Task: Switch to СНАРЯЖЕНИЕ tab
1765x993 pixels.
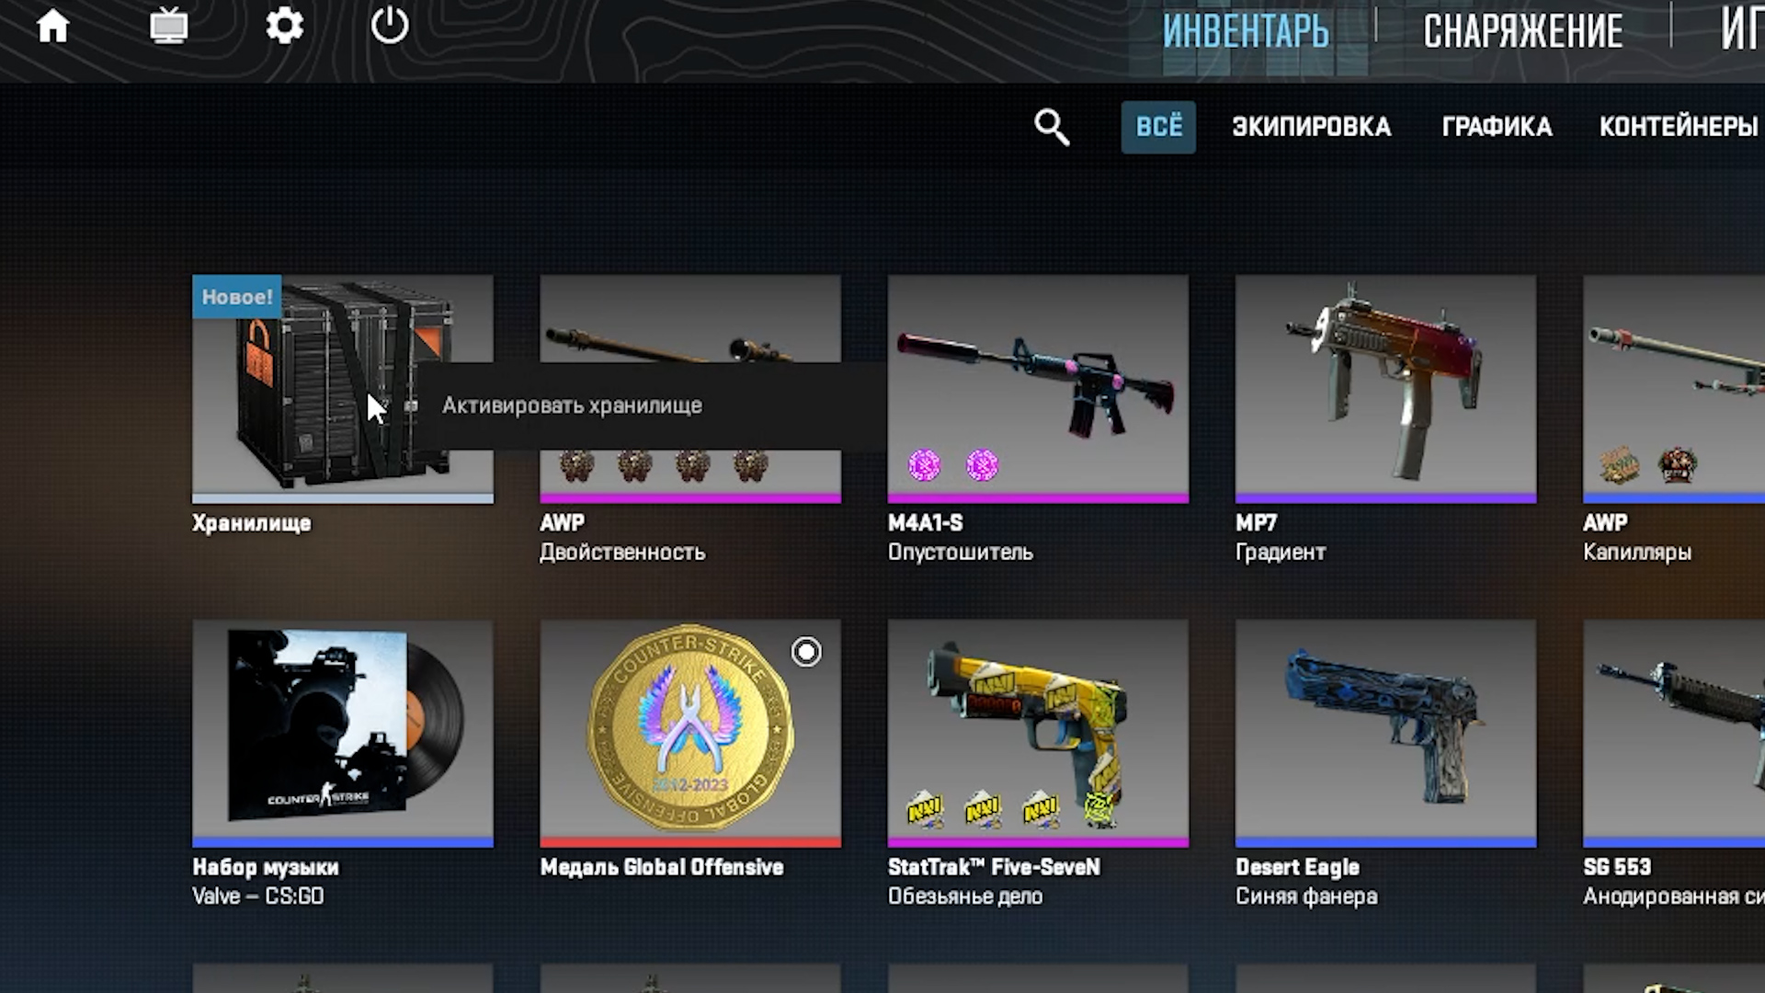Action: [x=1523, y=31]
